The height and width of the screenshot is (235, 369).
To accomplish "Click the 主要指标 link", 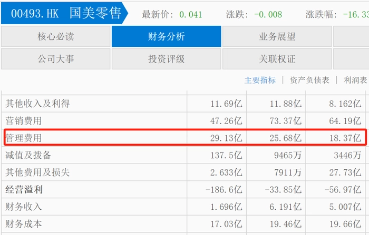I will tap(260, 80).
